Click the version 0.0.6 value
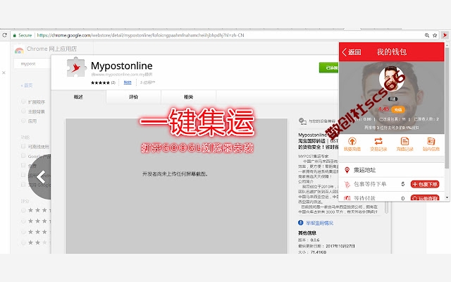The width and height of the screenshot is (451, 282). click(315, 240)
